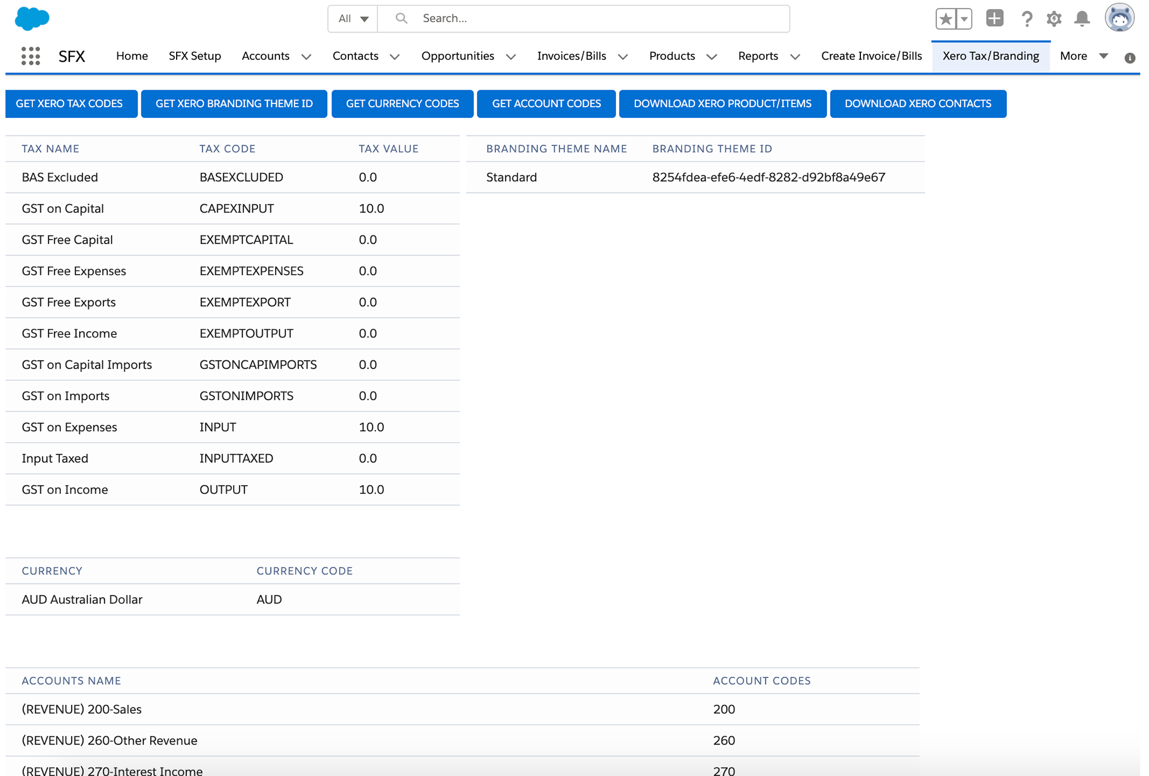Click the Favorites star icon
The width and height of the screenshot is (1149, 776).
[946, 18]
